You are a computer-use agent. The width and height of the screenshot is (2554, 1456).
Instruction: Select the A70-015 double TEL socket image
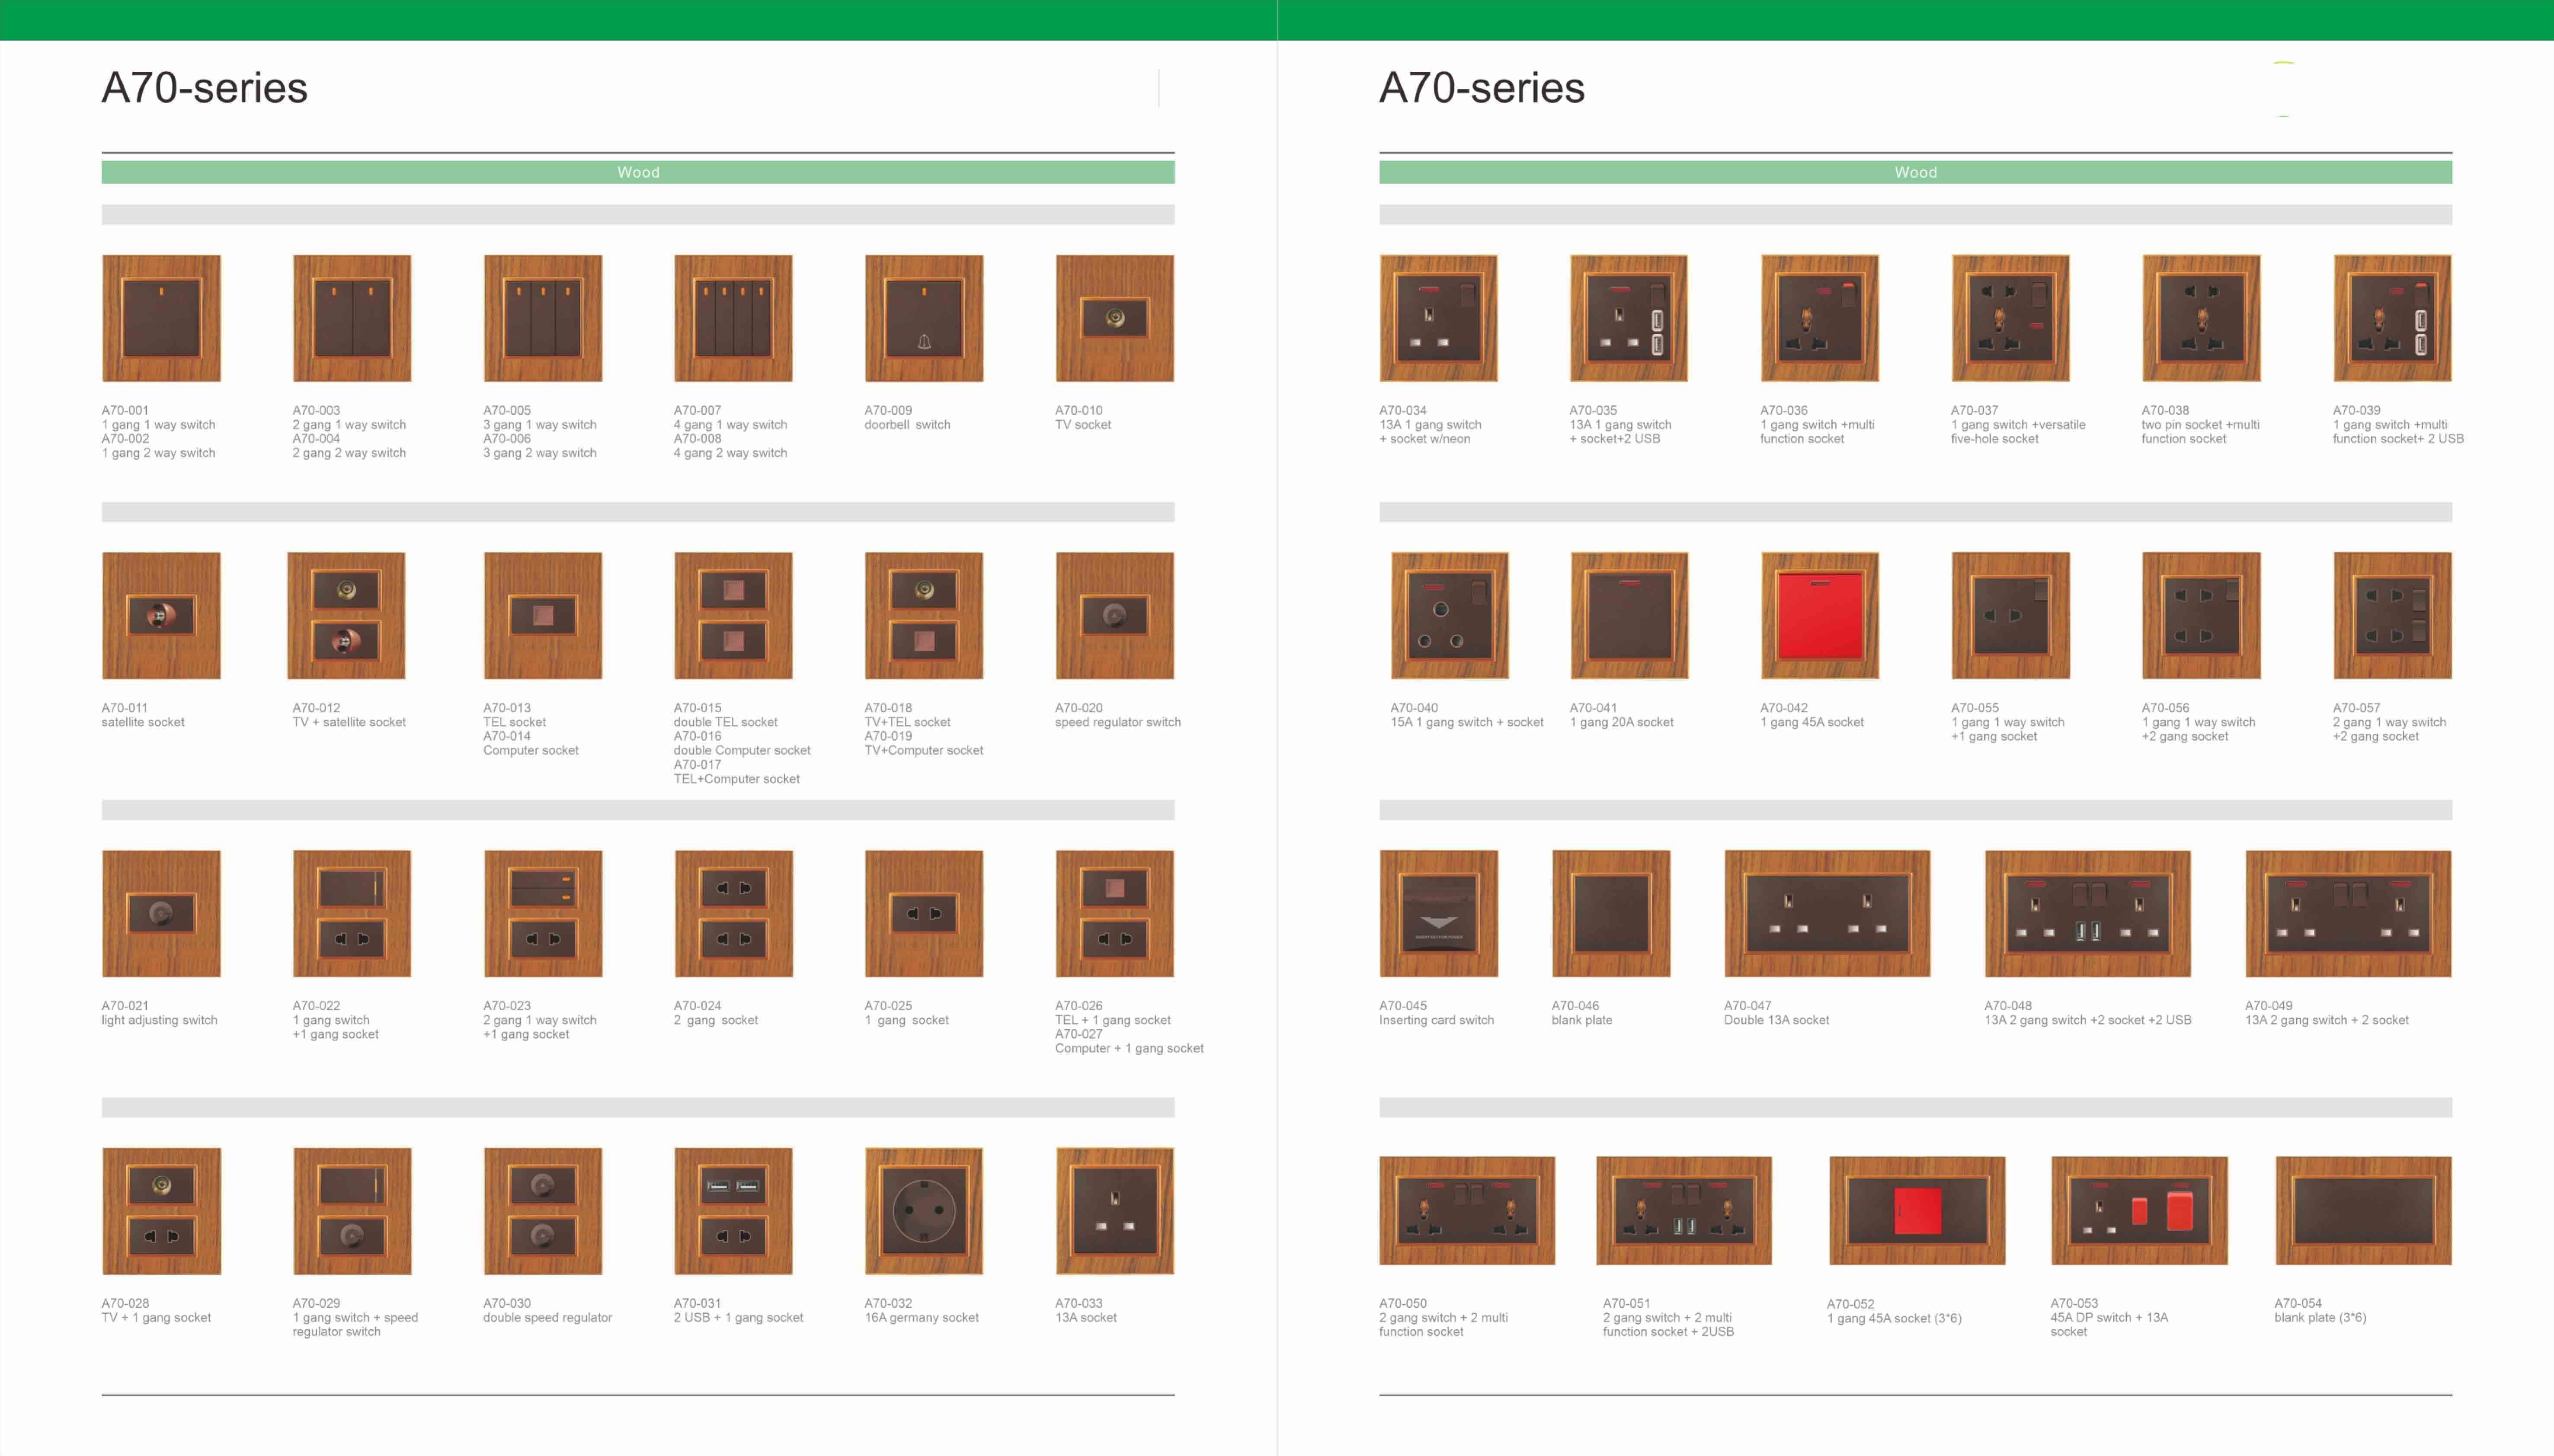tap(733, 616)
